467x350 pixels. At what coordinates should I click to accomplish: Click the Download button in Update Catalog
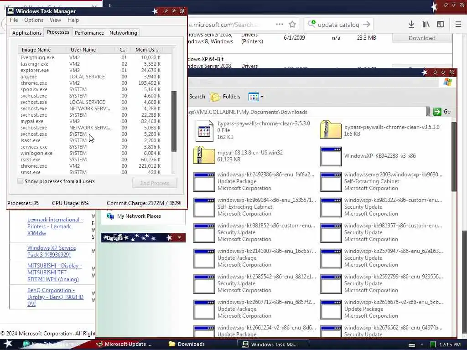pyautogui.click(x=422, y=38)
